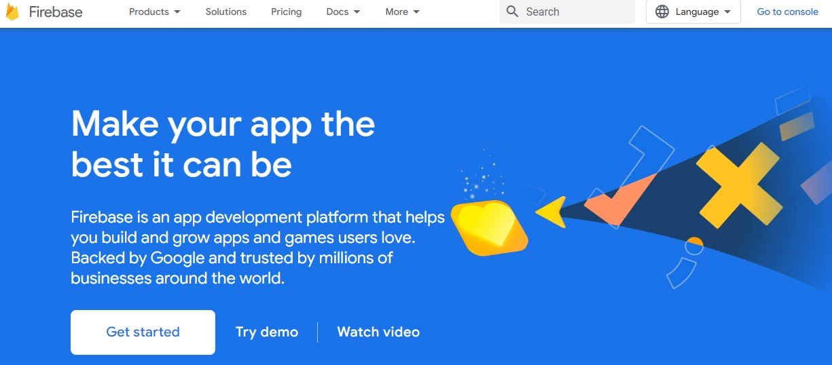
Task: Open the Pricing page
Action: pyautogui.click(x=287, y=12)
